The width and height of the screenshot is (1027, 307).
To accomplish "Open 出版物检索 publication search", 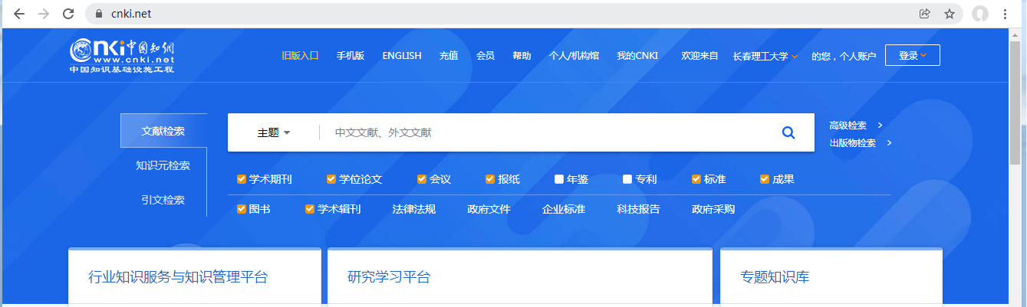I will click(861, 142).
